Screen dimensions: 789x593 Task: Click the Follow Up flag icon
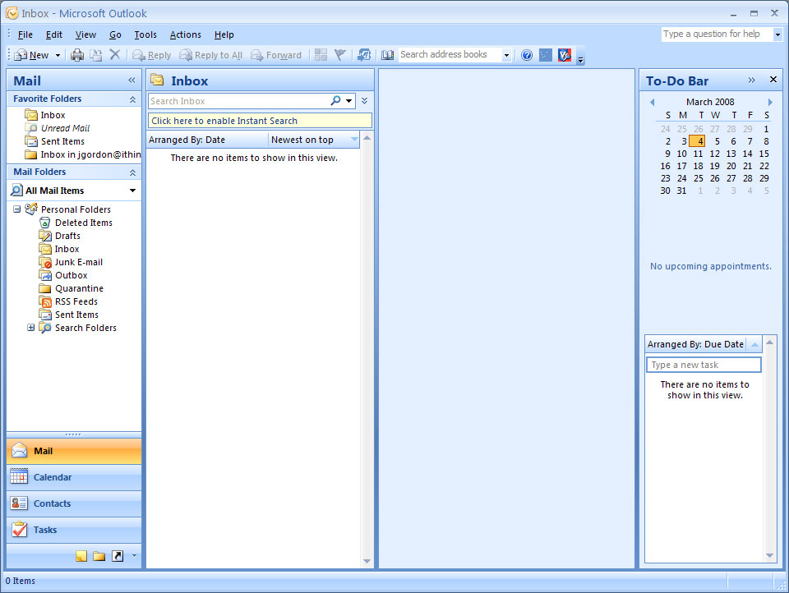pyautogui.click(x=340, y=54)
